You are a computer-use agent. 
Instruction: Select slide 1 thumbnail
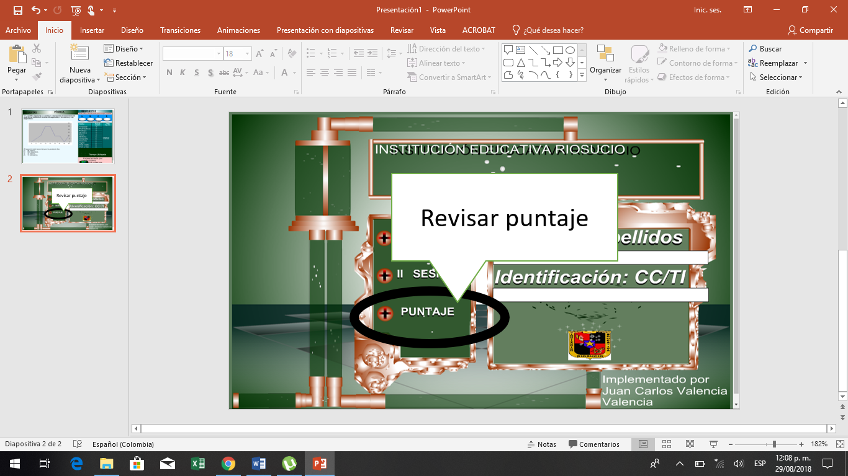click(x=68, y=136)
